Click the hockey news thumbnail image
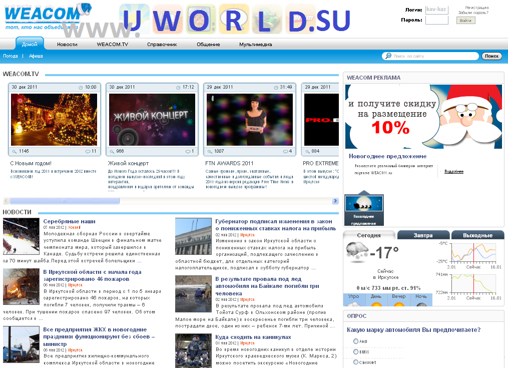508x368 pixels. point(21,236)
